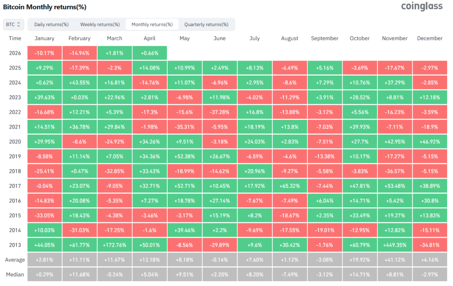Select the 2020 December cell showing +46.92%
Screen dimensions: 453x286
430,141
